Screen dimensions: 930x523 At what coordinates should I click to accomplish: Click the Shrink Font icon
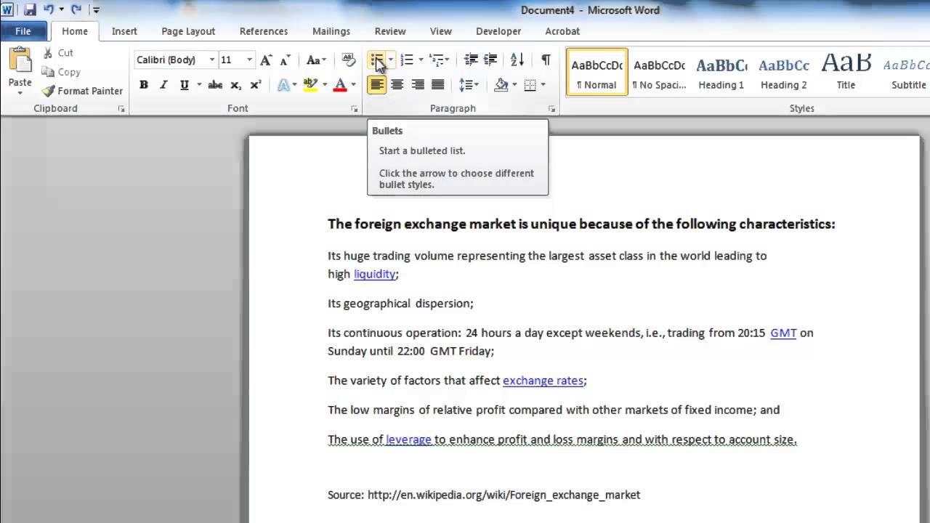[285, 60]
